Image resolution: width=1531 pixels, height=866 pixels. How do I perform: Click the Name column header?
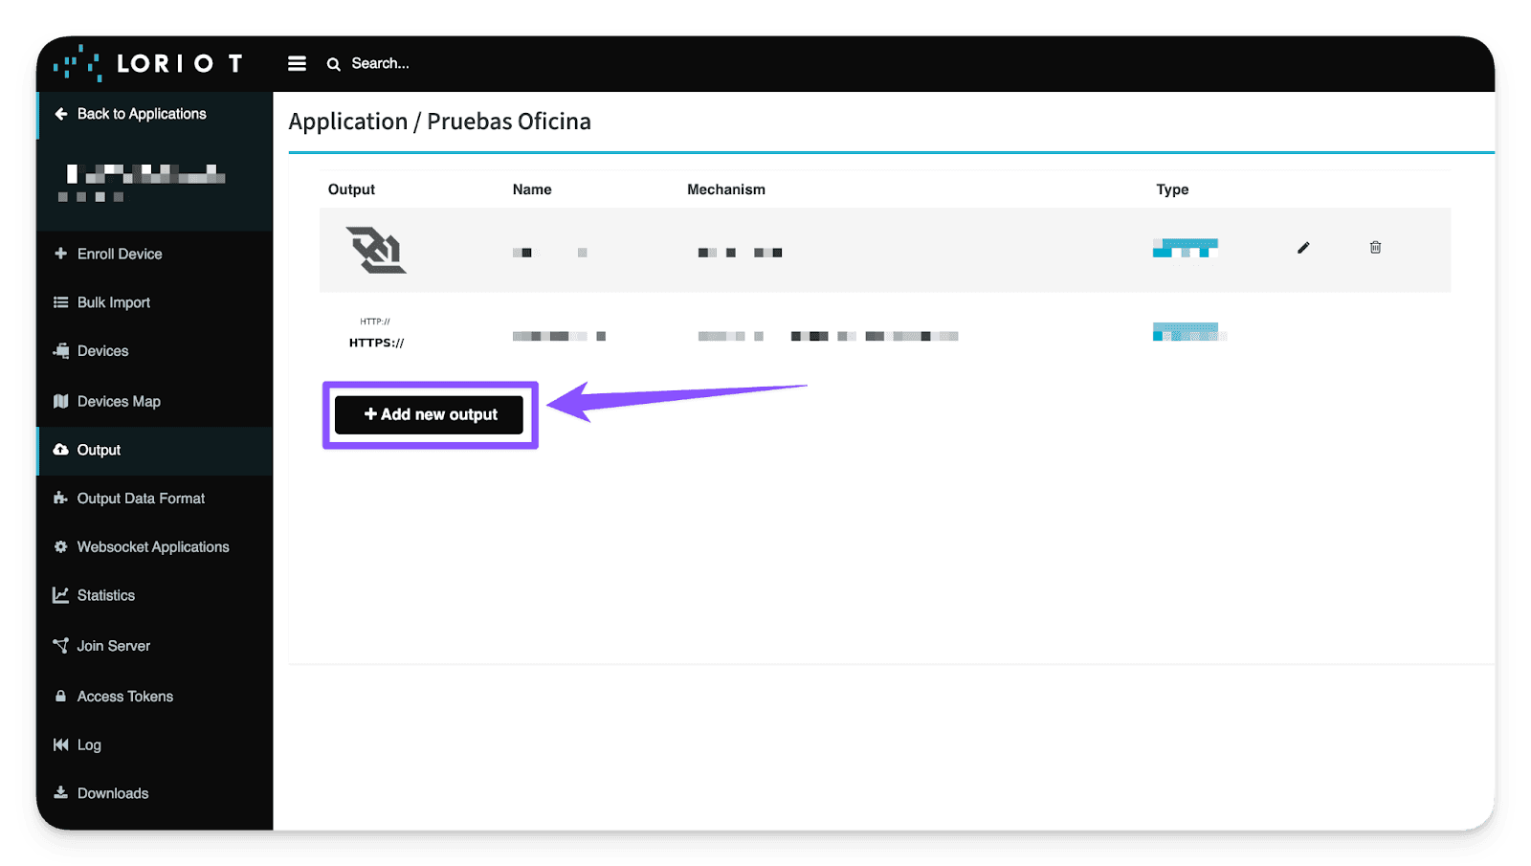coord(532,189)
